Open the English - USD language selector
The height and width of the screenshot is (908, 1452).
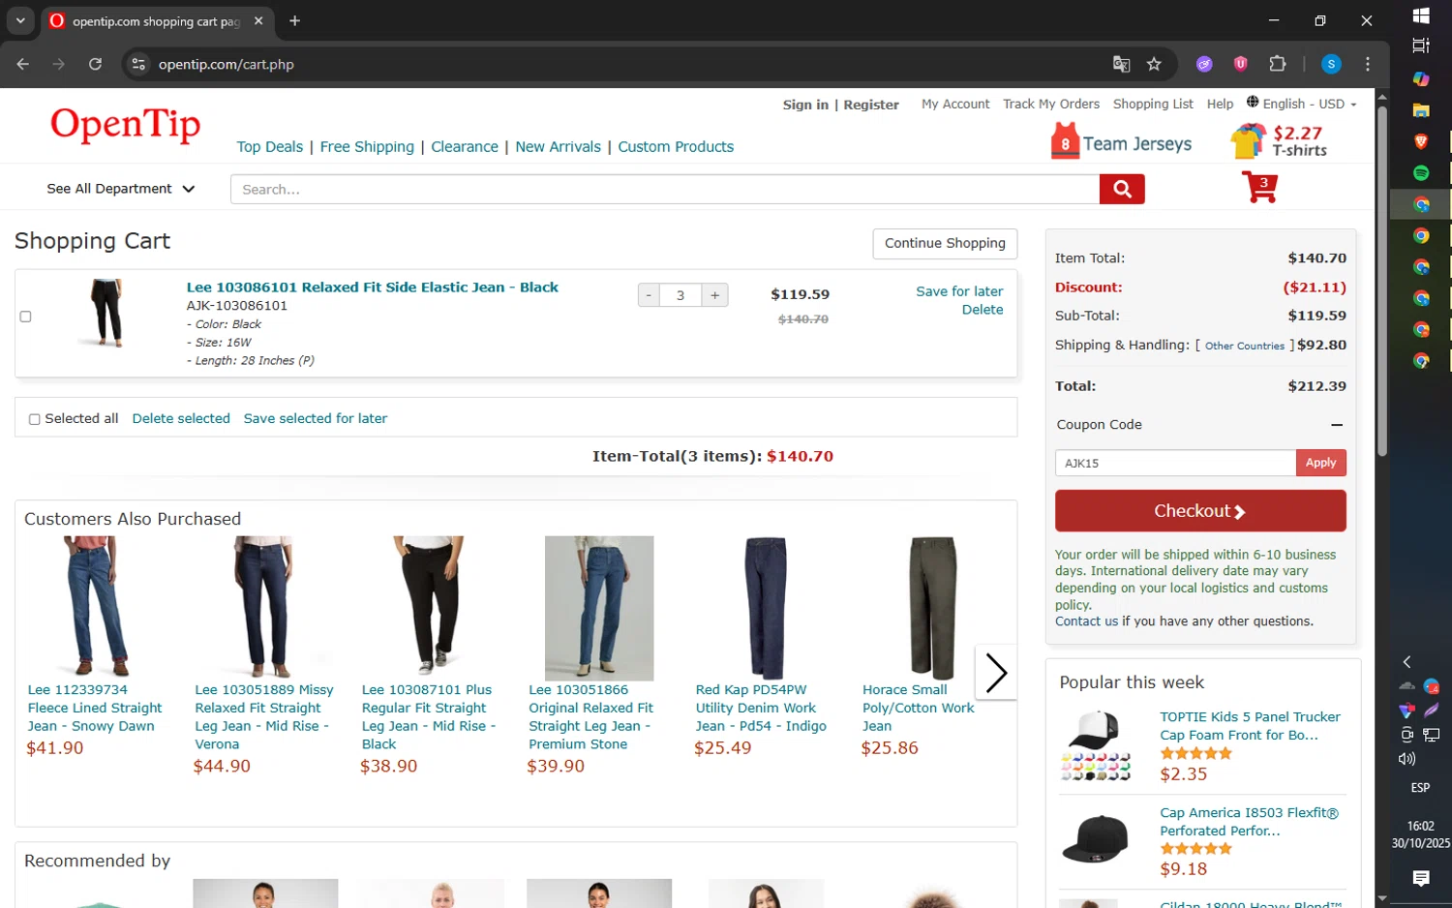pos(1302,104)
